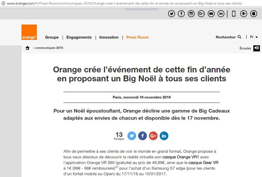Click the communiqués 2016 breadcrumb link
Screen dimensions: 262x177
(x=49, y=48)
